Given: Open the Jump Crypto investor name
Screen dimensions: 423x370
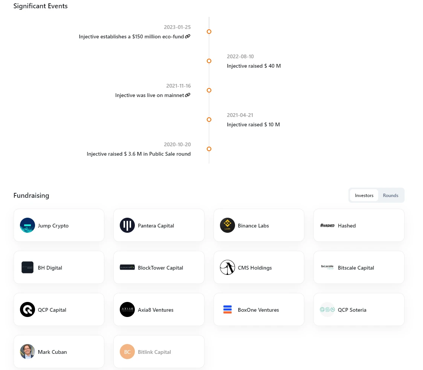Looking at the screenshot, I should (53, 226).
